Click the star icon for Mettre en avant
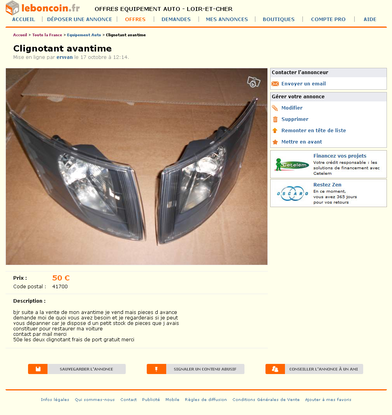Viewport: 392px width, 415px height. [275, 142]
